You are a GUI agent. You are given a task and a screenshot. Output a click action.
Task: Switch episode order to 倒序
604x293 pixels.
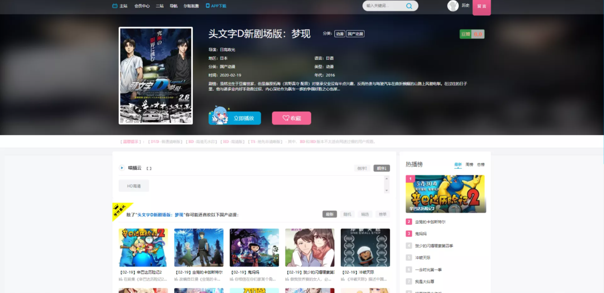(362, 168)
